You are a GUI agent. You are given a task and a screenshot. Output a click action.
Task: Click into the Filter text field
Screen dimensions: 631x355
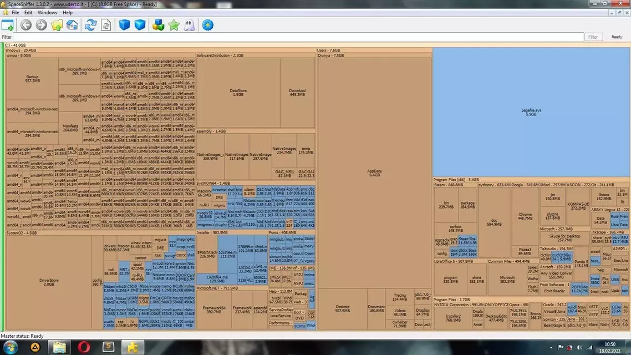point(298,37)
